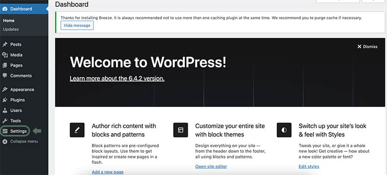Click the Edit styles link
The image size is (387, 175).
pyautogui.click(x=309, y=166)
